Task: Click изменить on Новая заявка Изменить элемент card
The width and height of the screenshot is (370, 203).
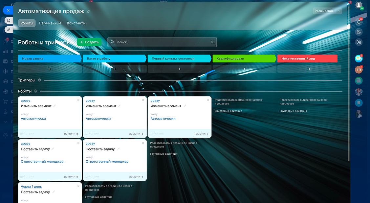Action: (x=71, y=134)
